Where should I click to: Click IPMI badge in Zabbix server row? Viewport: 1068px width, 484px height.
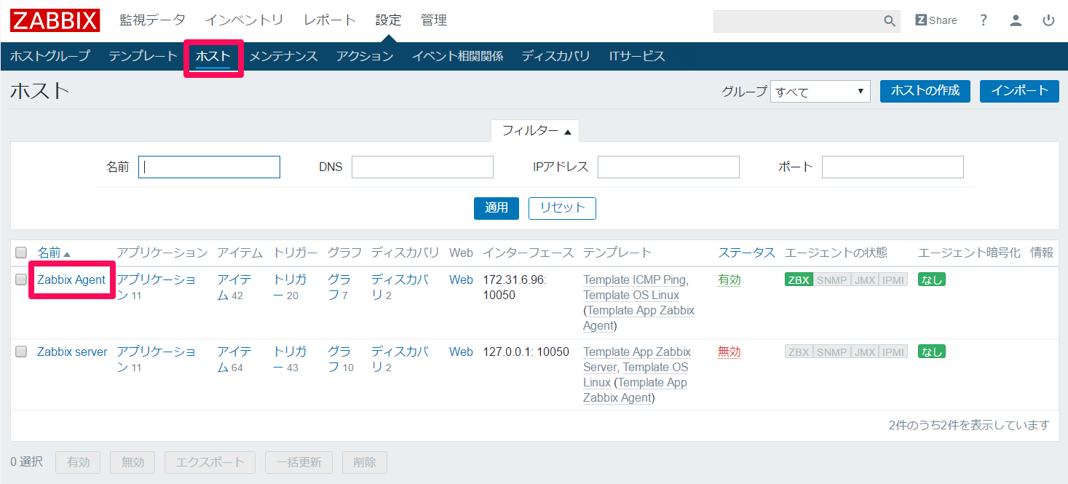pos(893,352)
